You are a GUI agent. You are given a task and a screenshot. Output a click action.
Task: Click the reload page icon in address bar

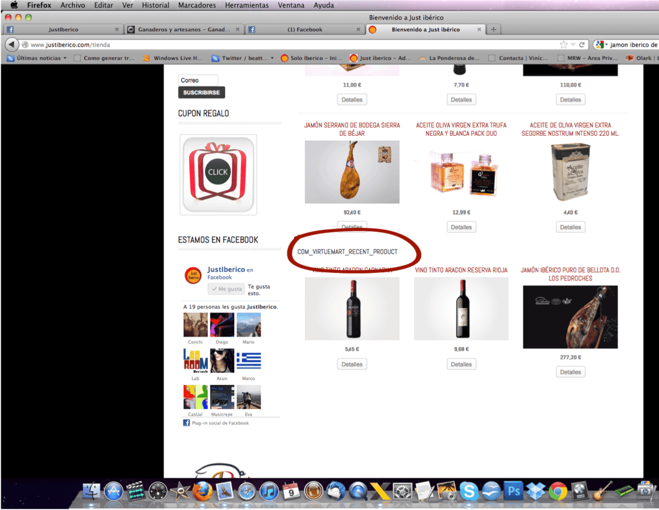tap(582, 44)
